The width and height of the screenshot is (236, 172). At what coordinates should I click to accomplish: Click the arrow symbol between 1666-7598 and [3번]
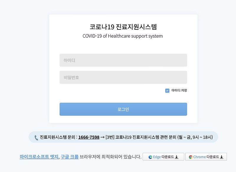tap(102, 137)
